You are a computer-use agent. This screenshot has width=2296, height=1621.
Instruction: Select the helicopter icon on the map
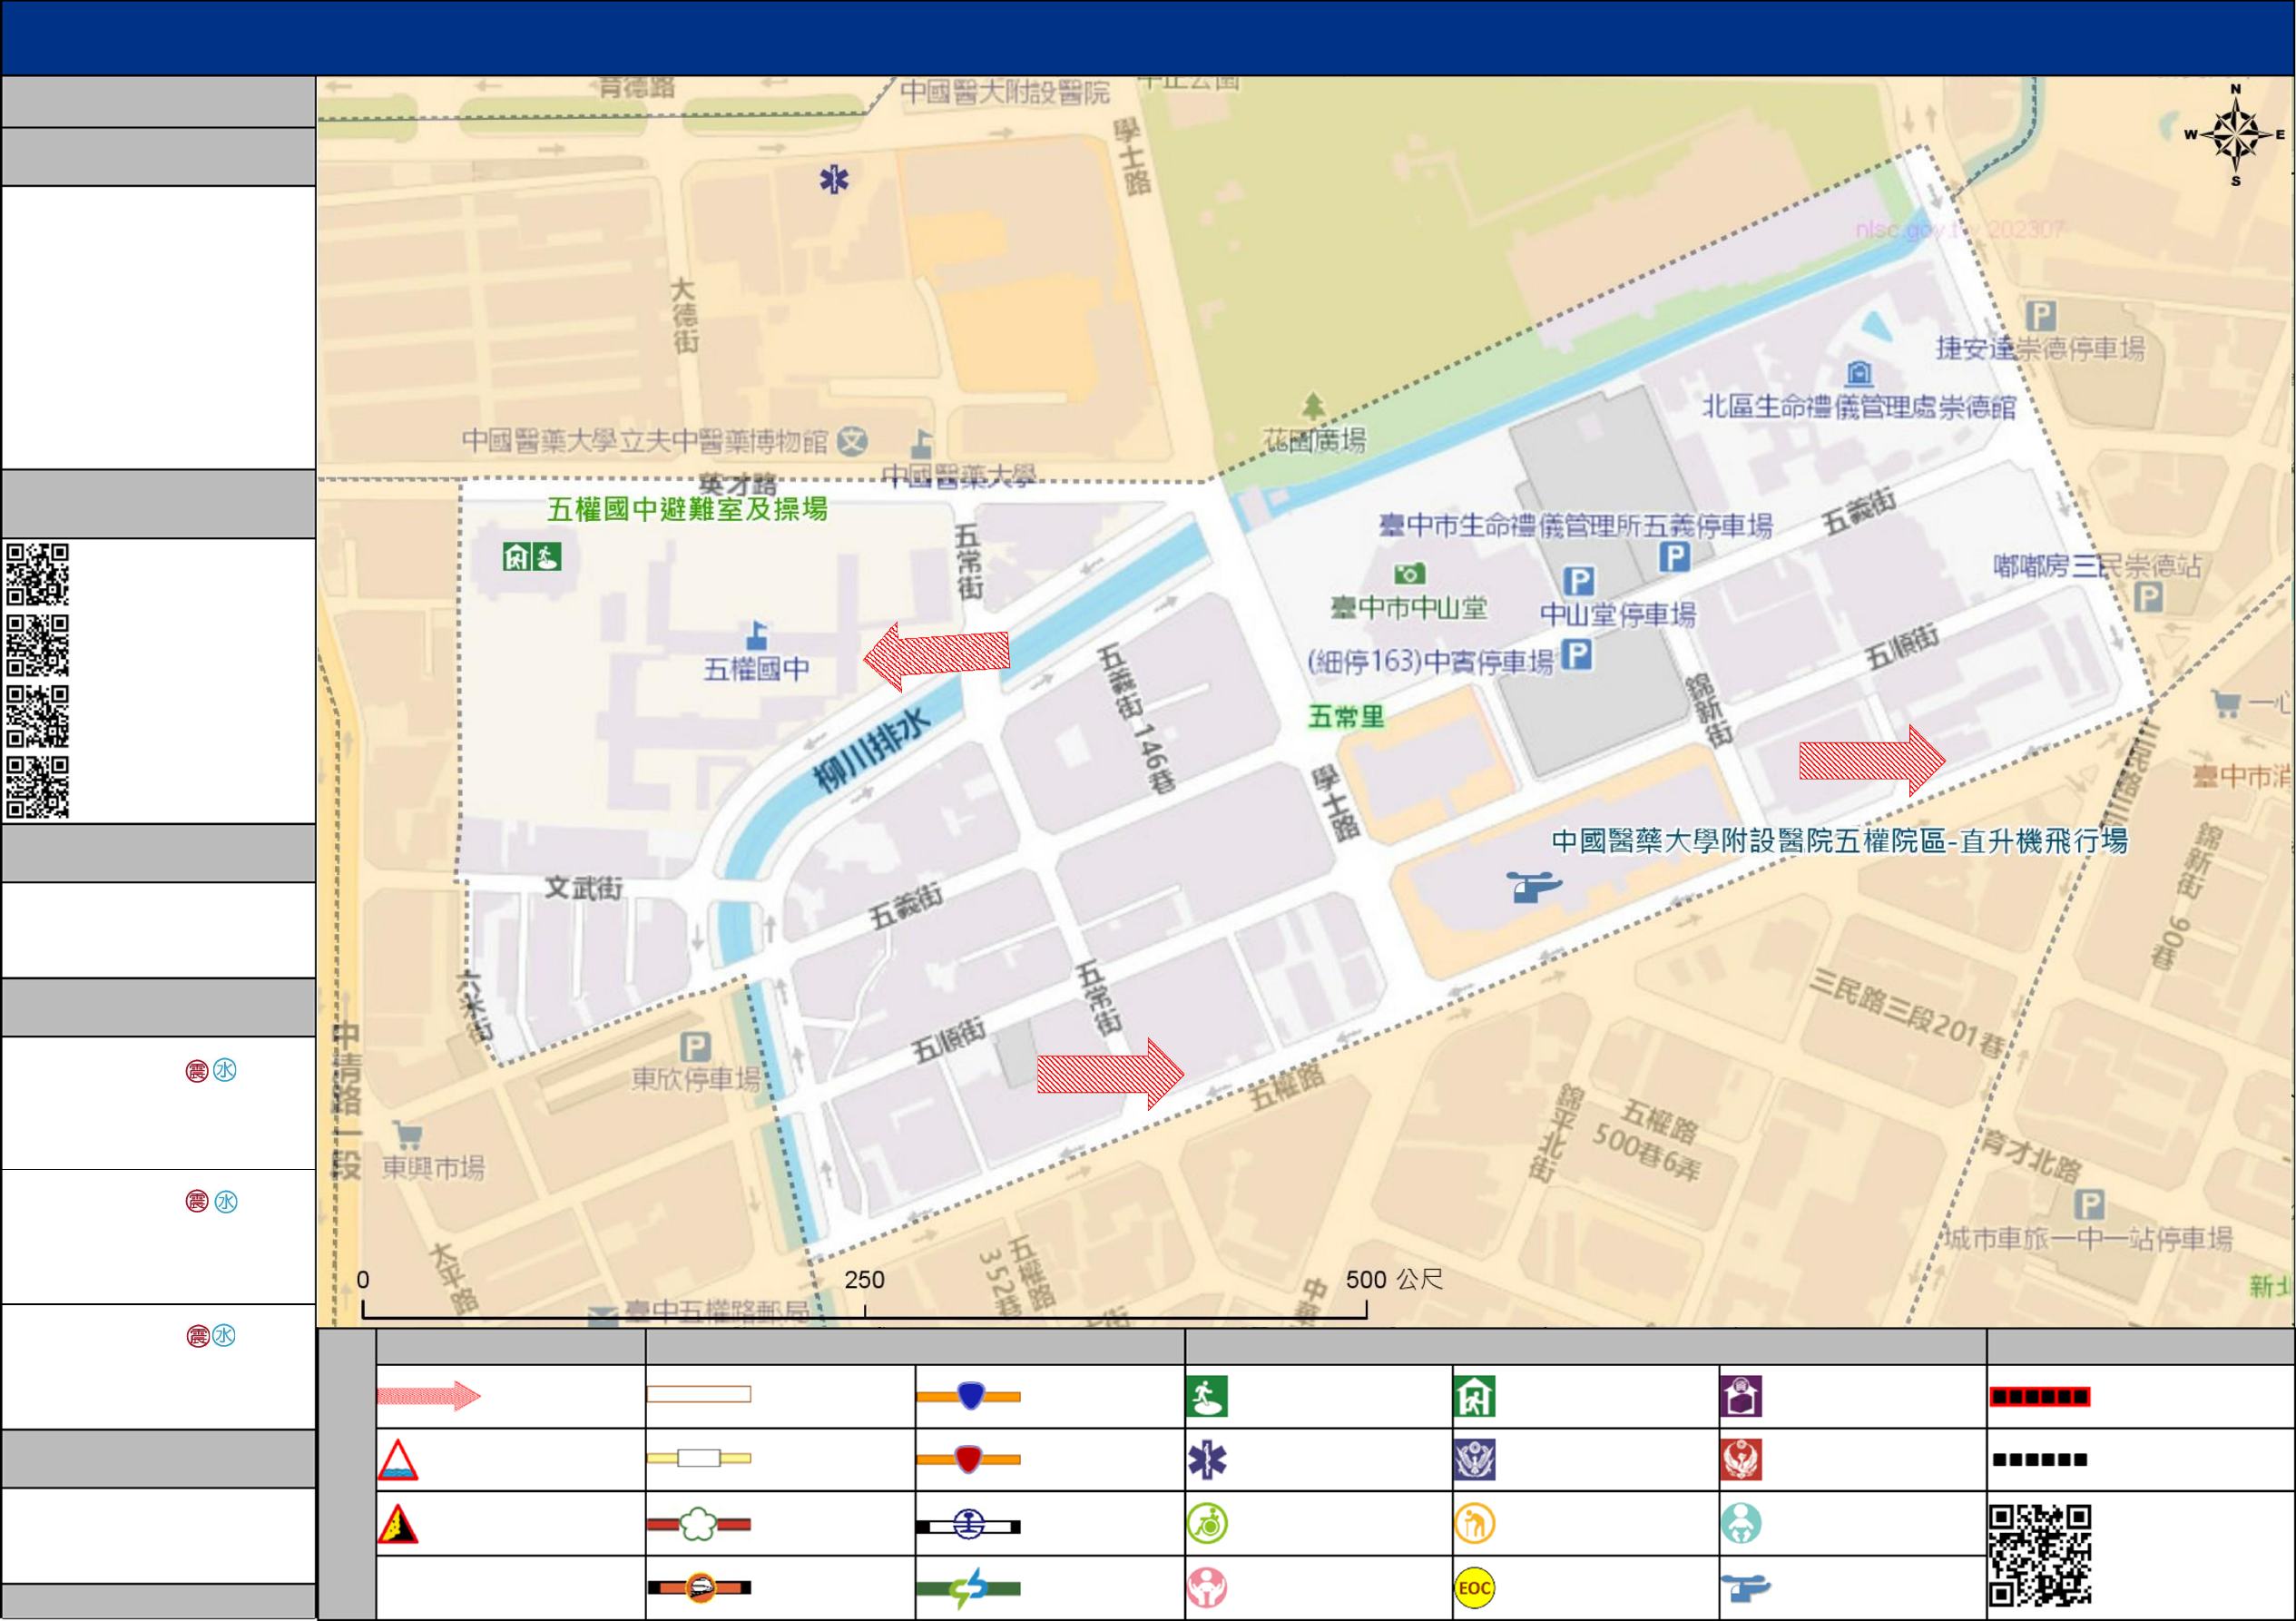coord(1532,885)
